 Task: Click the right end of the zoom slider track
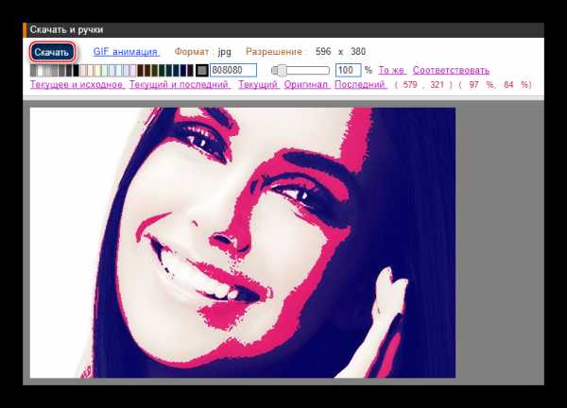click(x=327, y=70)
